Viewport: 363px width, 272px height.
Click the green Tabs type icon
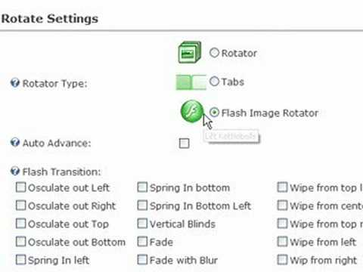pyautogui.click(x=191, y=82)
